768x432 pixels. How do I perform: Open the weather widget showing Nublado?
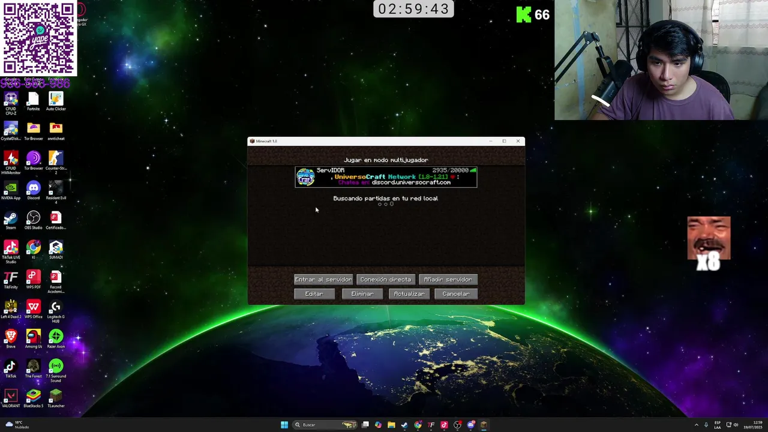(x=17, y=425)
